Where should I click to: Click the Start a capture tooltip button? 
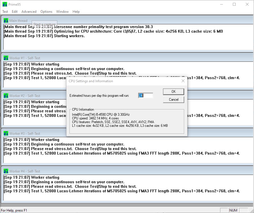tap(44, 24)
